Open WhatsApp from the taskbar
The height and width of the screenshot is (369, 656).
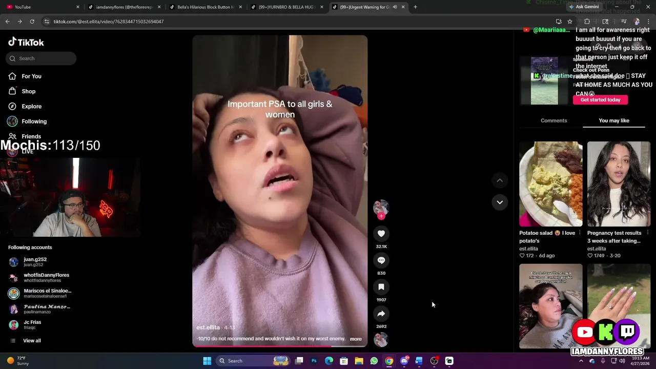[x=374, y=361]
